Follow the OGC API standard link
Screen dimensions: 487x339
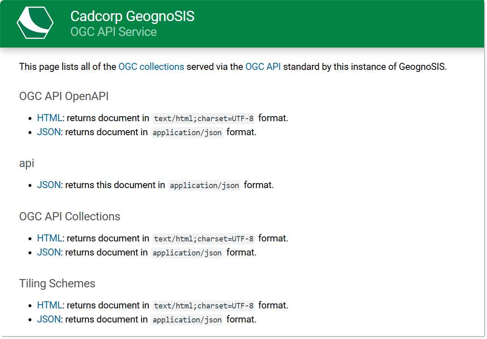pos(263,67)
